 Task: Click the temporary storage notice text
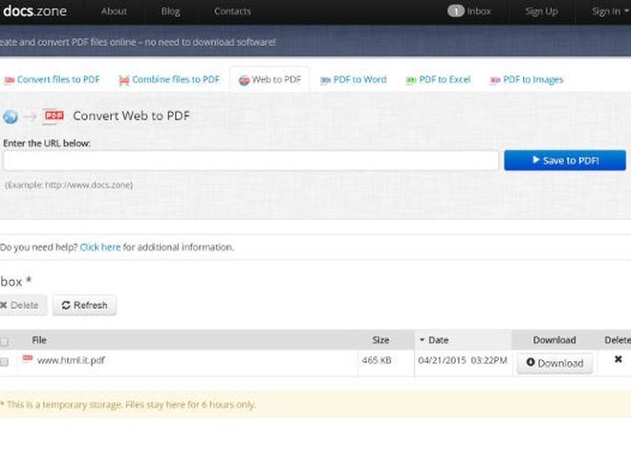tap(128, 405)
